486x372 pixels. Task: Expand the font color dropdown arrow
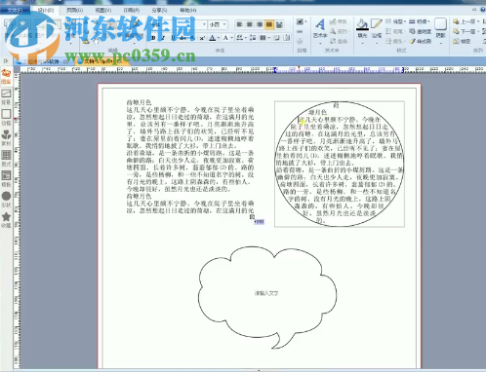[x=219, y=38]
